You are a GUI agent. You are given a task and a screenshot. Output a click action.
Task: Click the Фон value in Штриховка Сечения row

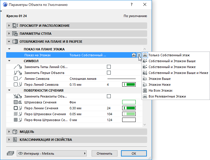pos(73,102)
